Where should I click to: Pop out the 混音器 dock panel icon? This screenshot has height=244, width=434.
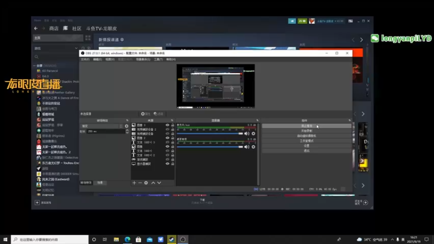[x=257, y=120]
